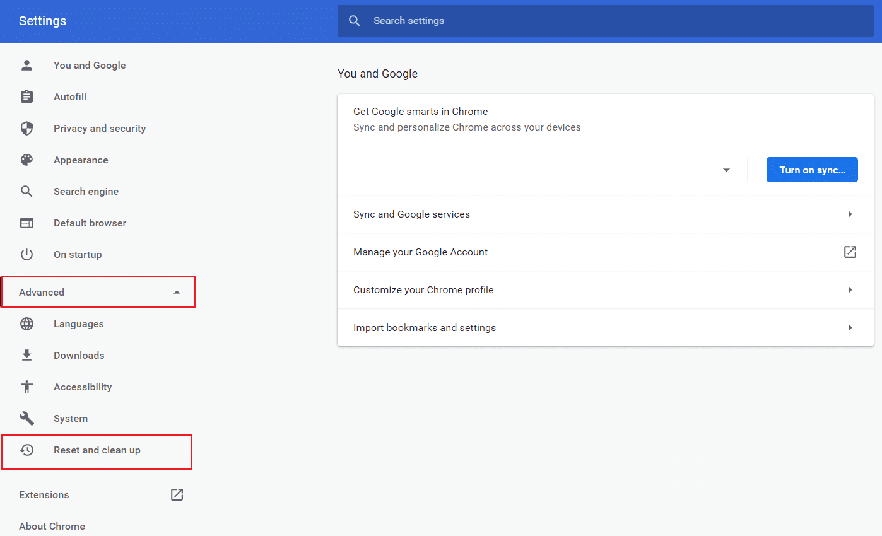Click the Privacy and security shield icon
This screenshot has height=536, width=882.
(26, 128)
